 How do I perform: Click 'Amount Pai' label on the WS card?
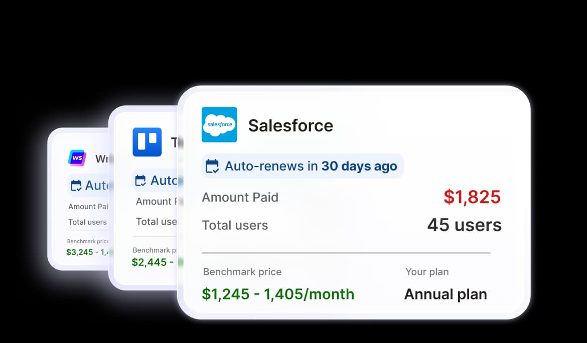[88, 207]
